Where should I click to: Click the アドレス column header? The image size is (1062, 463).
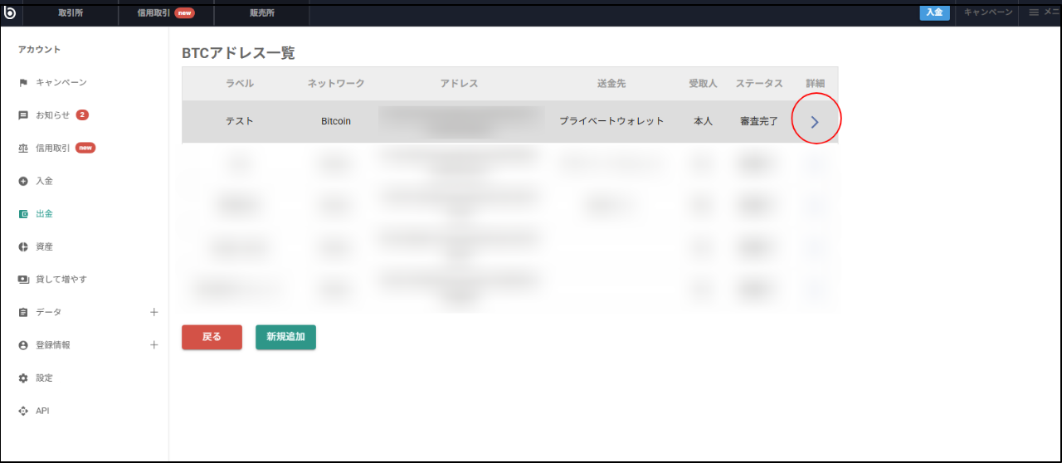(x=459, y=84)
